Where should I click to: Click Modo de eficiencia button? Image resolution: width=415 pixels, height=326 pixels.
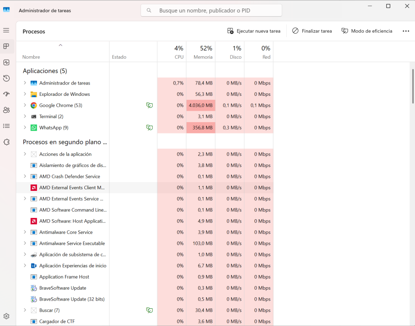[366, 31]
